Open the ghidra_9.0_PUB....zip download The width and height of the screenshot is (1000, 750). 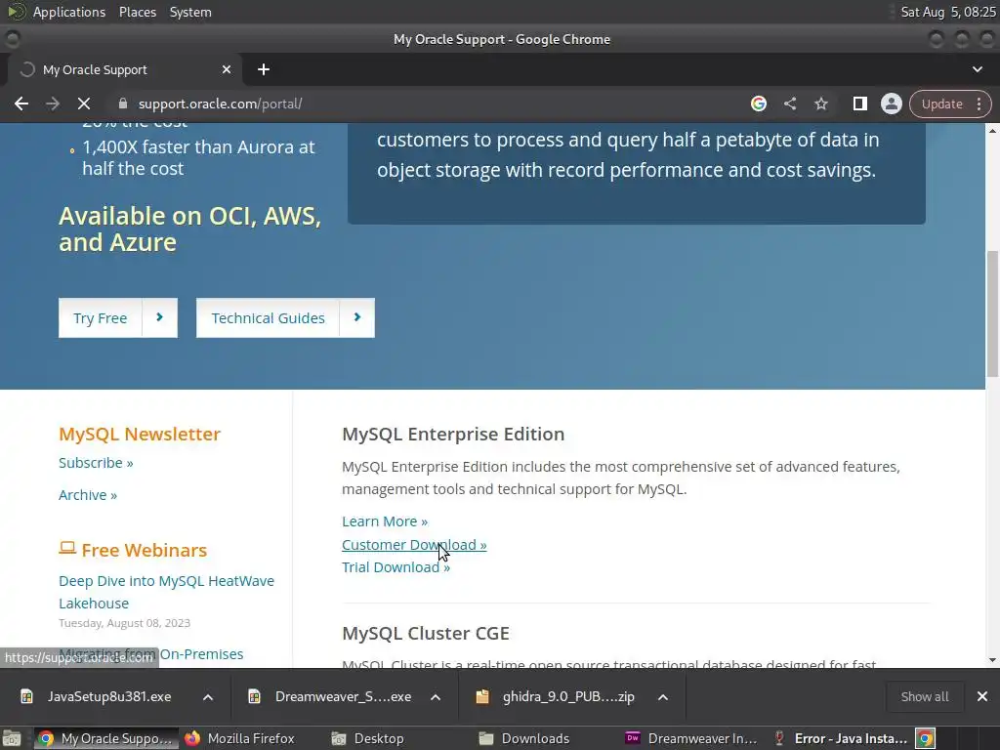click(x=567, y=697)
